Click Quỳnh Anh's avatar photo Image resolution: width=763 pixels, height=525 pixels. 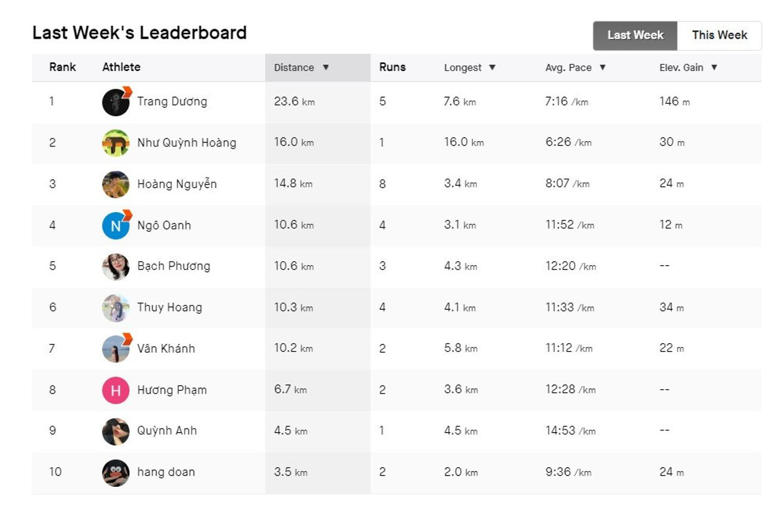(x=116, y=431)
